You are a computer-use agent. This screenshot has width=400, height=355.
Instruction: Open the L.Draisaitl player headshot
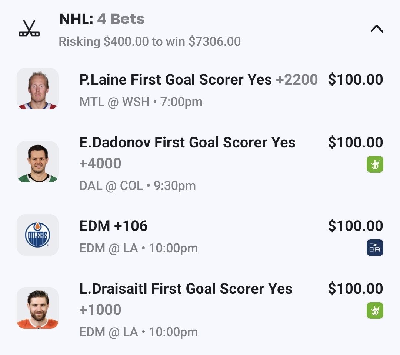click(37, 308)
